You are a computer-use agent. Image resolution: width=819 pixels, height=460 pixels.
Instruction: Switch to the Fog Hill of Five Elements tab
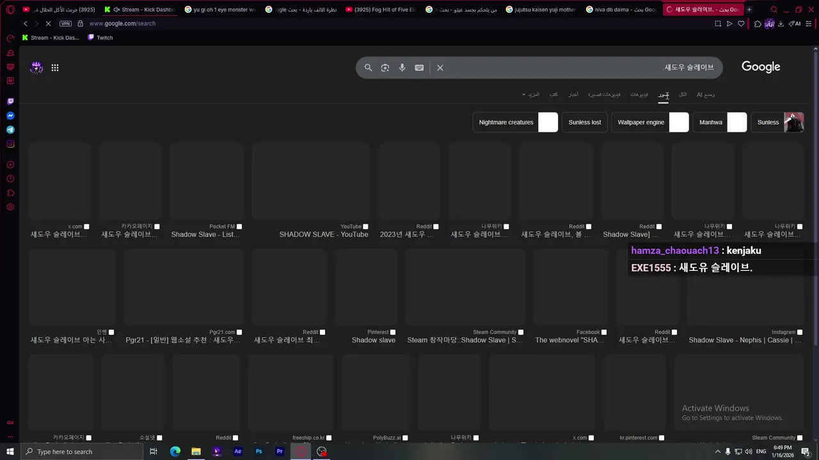pyautogui.click(x=381, y=10)
